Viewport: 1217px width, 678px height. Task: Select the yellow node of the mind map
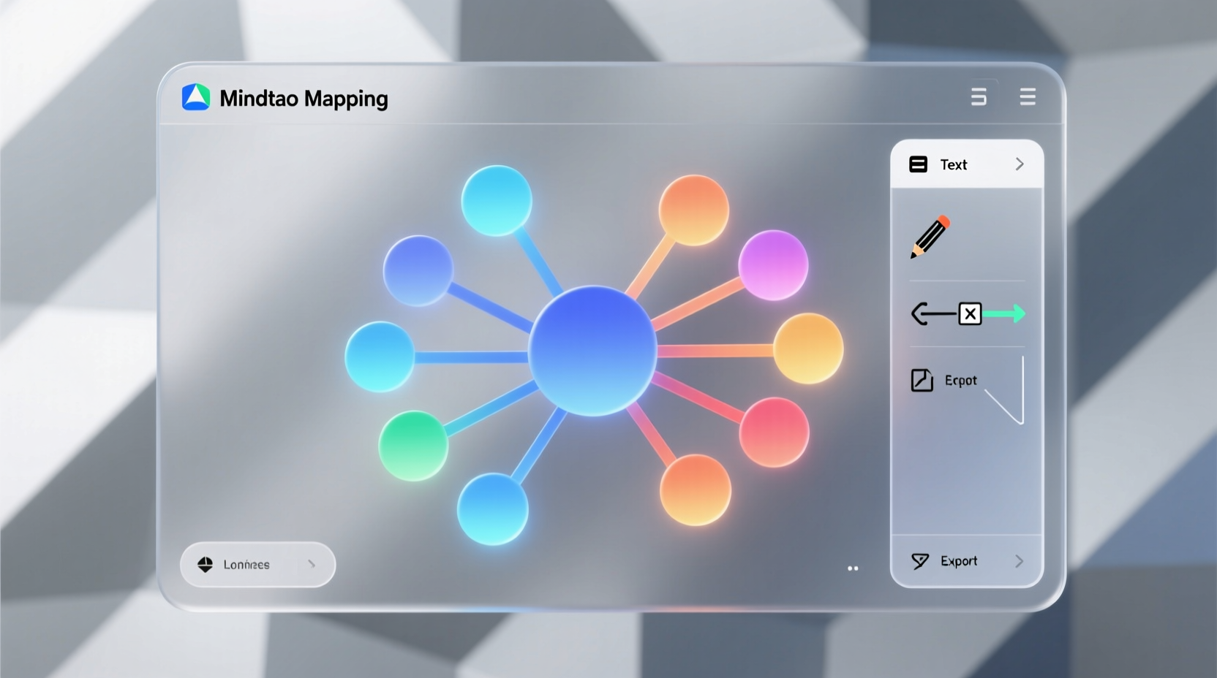pyautogui.click(x=808, y=348)
